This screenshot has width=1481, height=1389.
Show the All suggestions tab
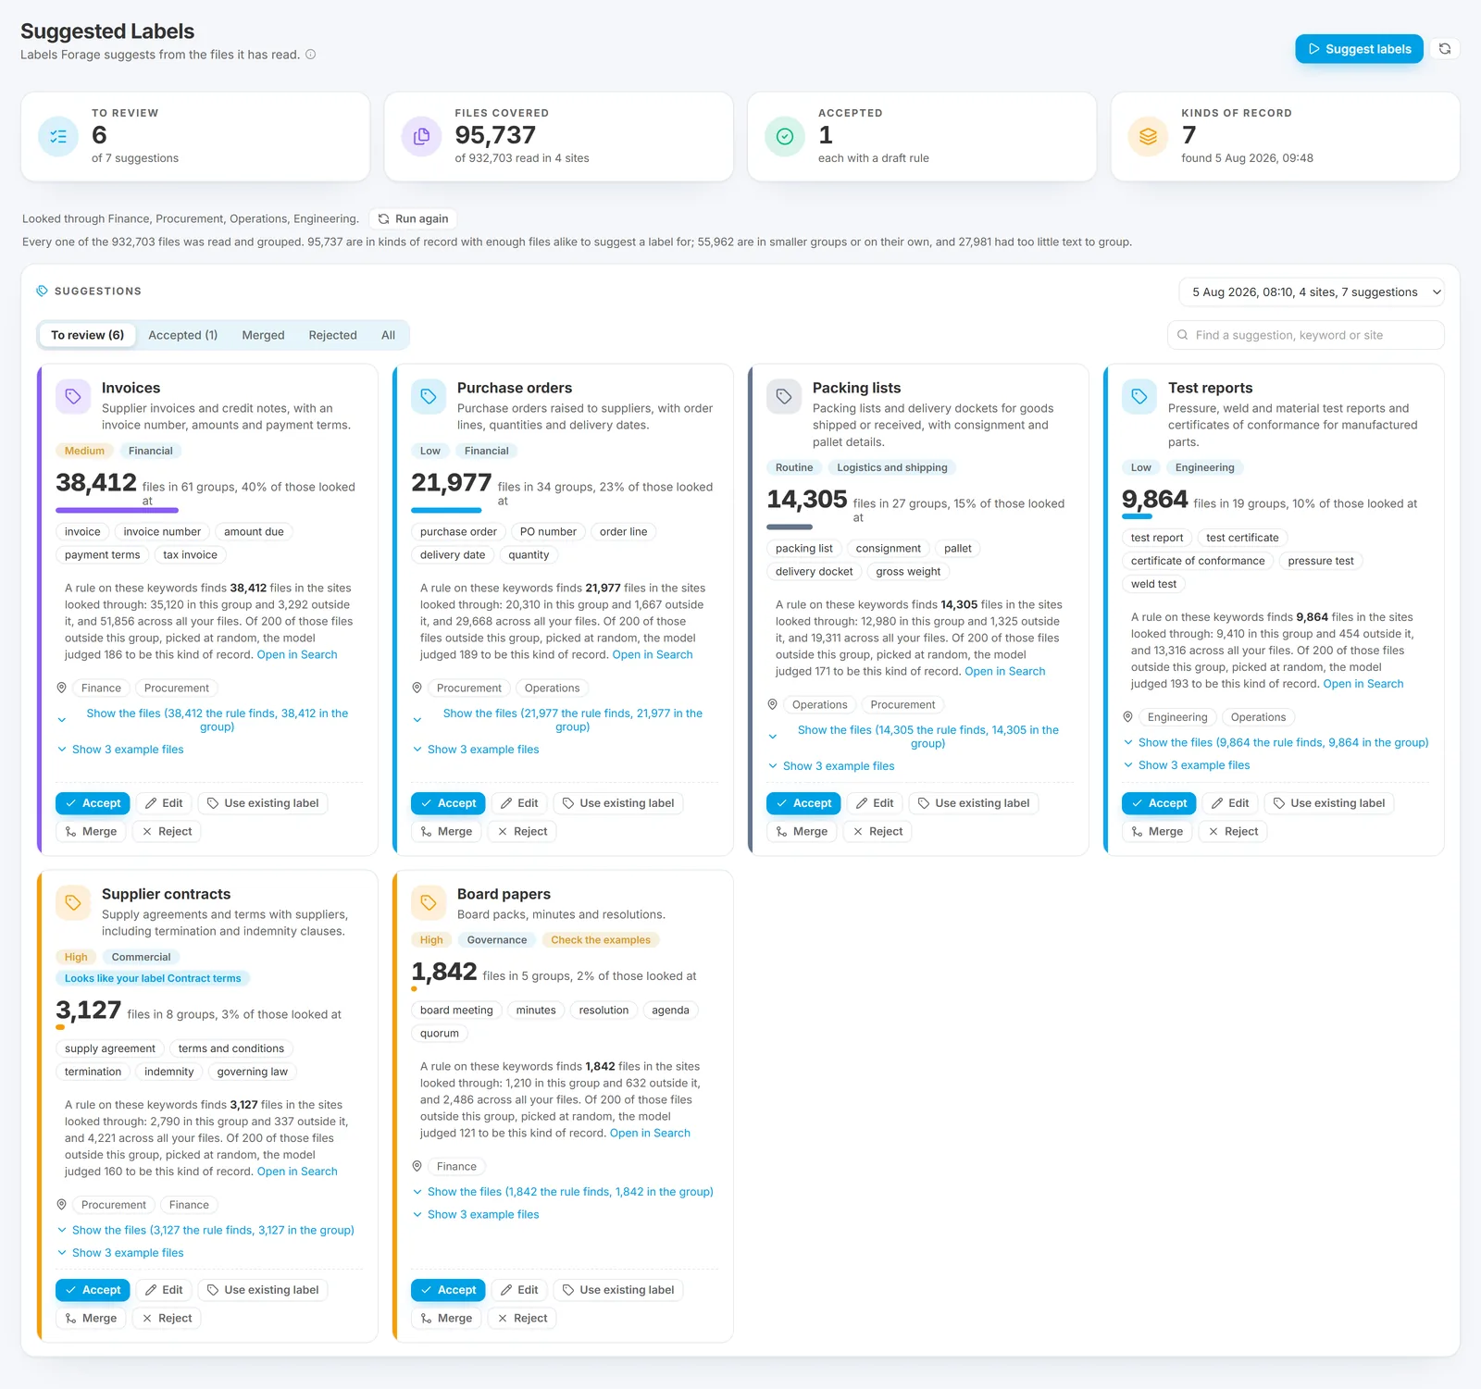(x=388, y=335)
